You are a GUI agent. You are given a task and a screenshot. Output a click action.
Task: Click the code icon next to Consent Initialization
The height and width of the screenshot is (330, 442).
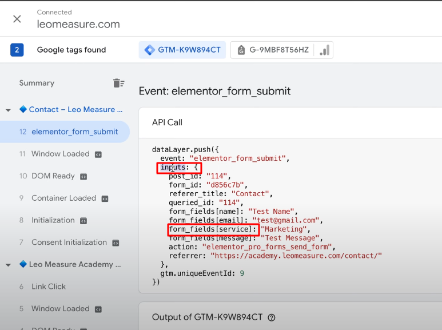point(116,242)
